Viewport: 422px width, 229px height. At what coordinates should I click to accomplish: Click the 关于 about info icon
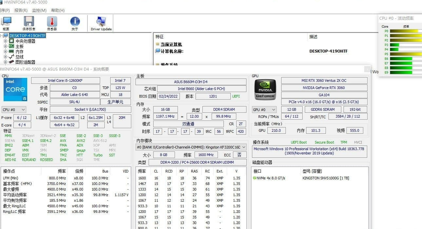tap(75, 22)
